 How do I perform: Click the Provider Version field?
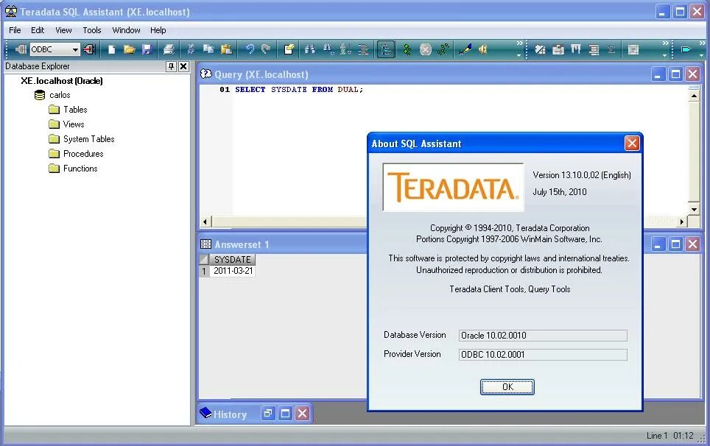pyautogui.click(x=543, y=355)
